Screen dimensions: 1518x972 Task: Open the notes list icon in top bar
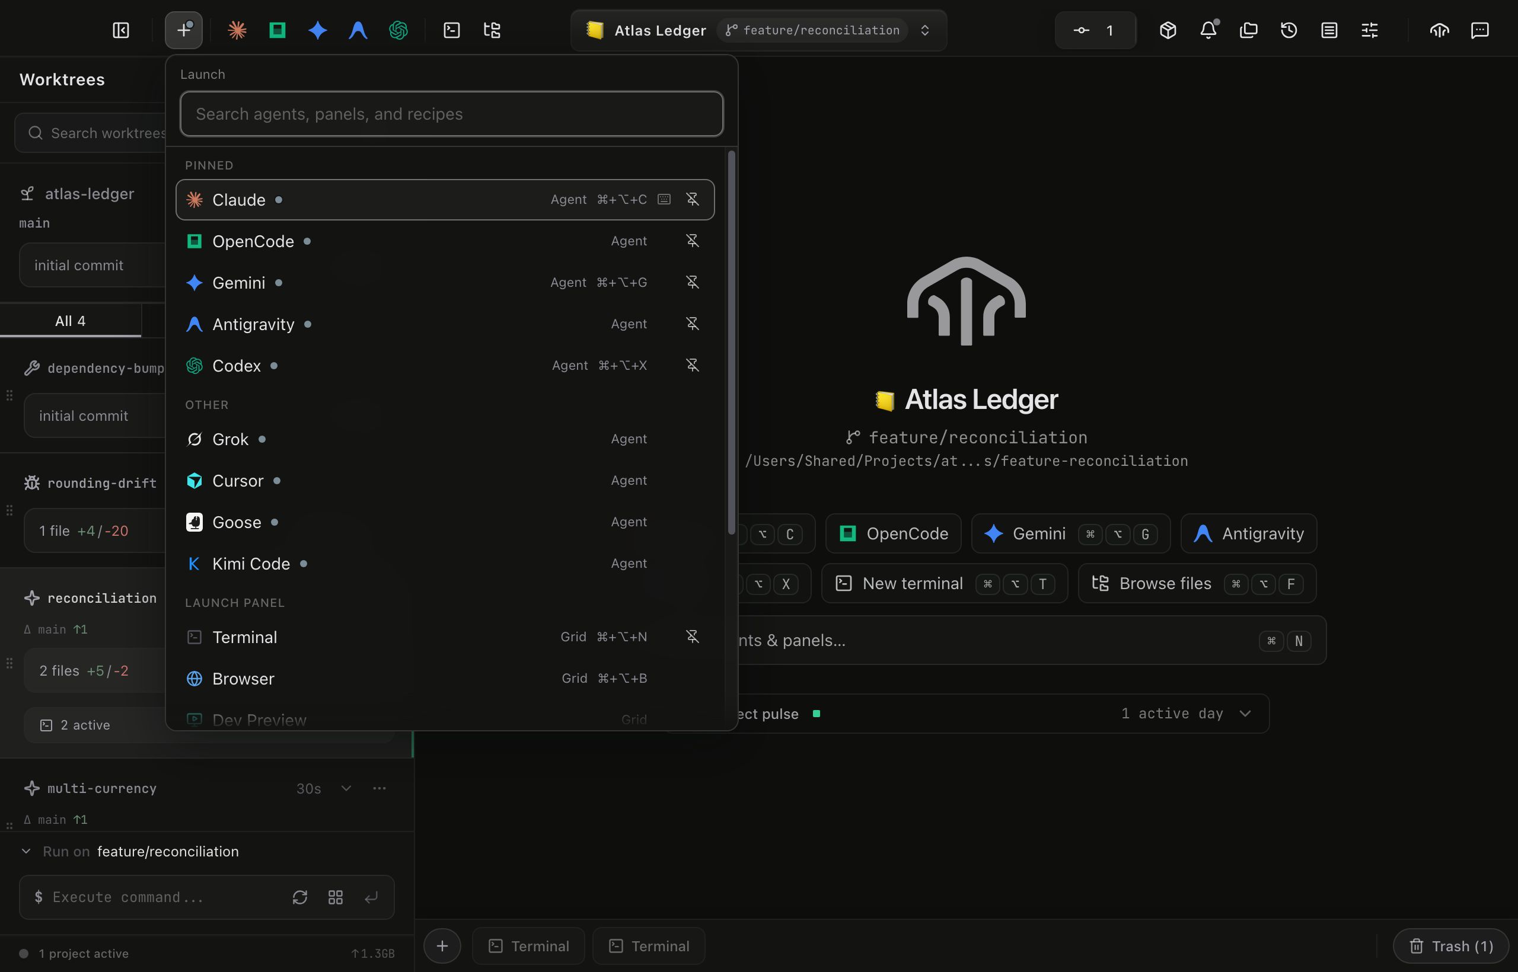(1329, 30)
